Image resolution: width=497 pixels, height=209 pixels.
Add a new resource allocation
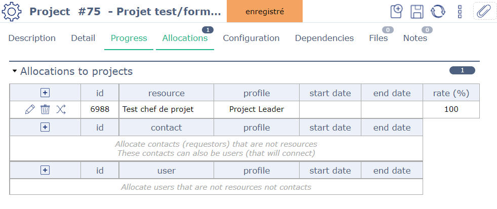(45, 93)
